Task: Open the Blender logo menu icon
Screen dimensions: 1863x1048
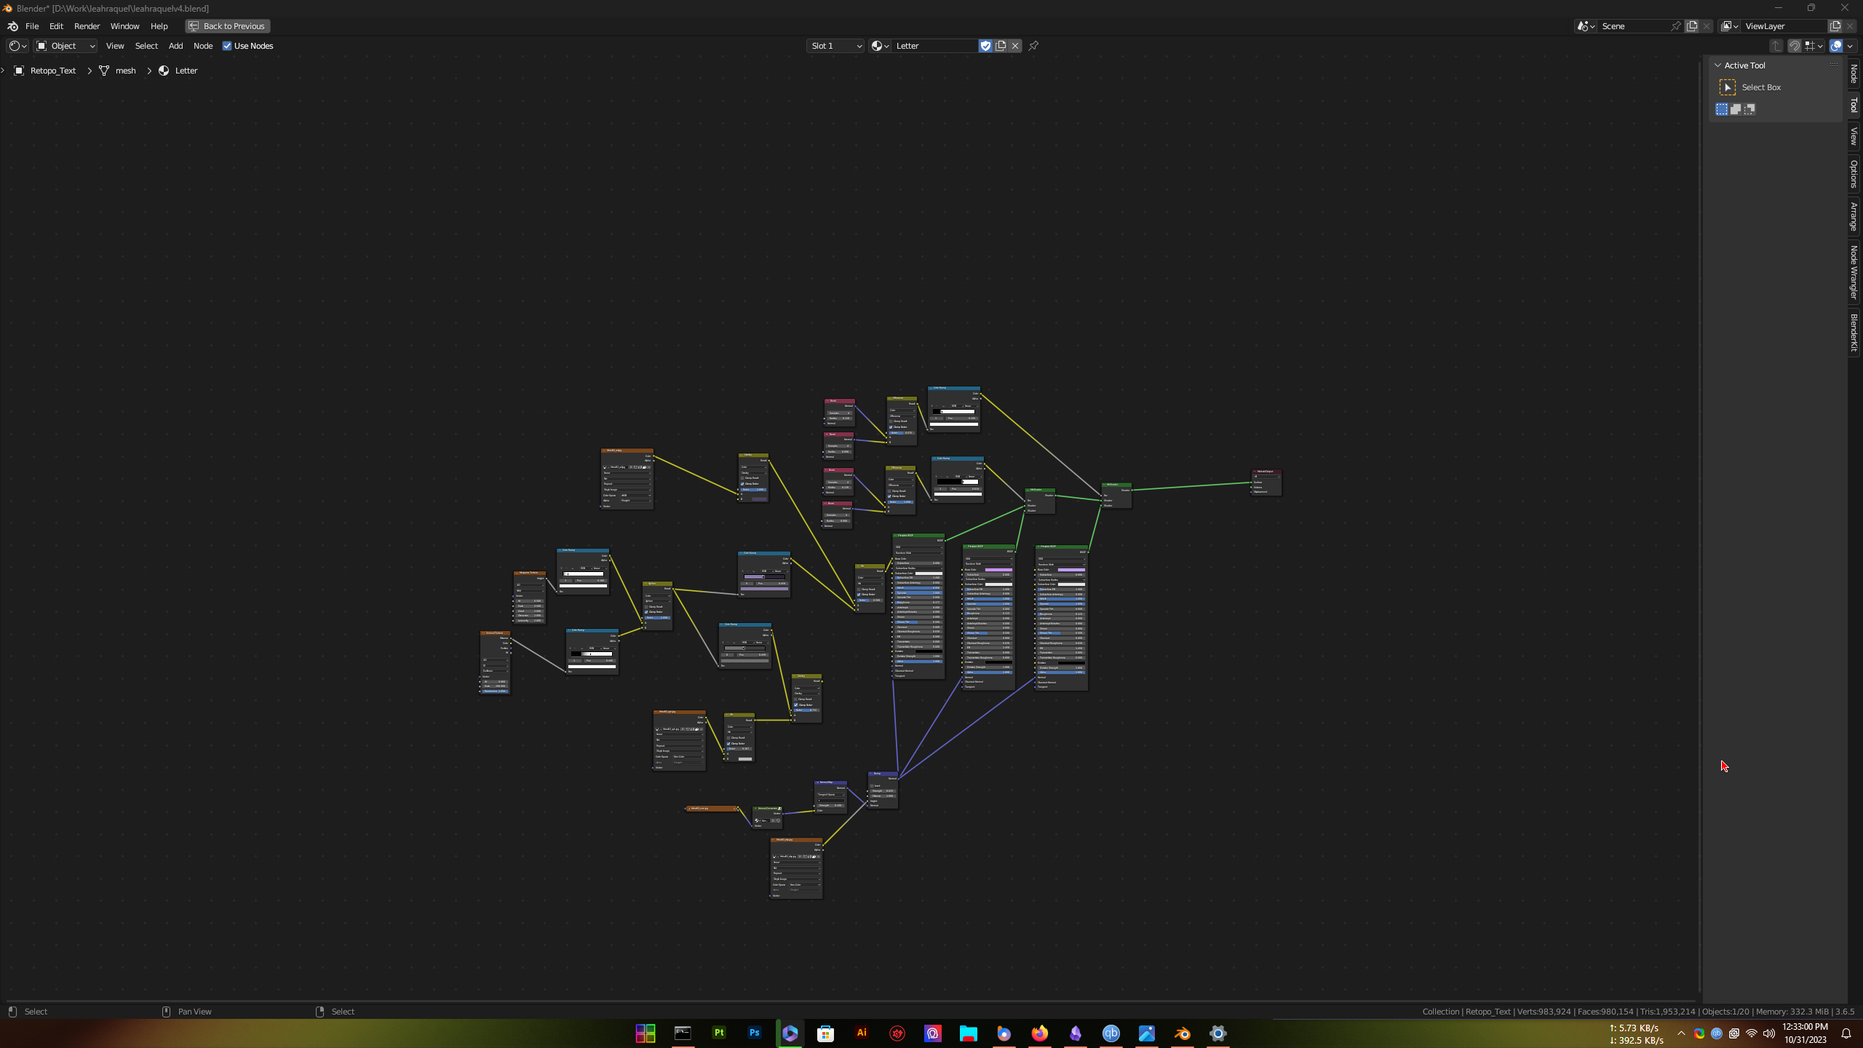Action: [12, 26]
